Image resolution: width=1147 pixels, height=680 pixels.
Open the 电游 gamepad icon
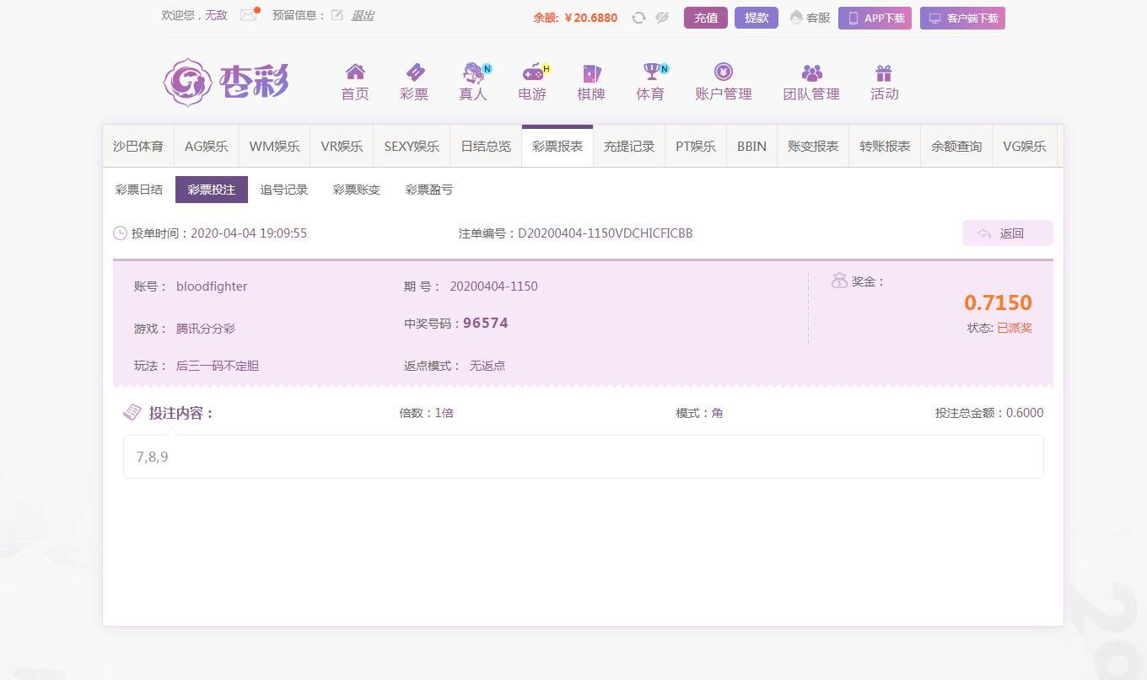(532, 73)
